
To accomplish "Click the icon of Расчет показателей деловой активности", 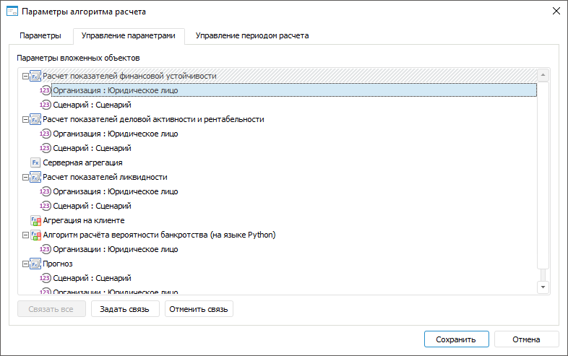I will [35, 119].
